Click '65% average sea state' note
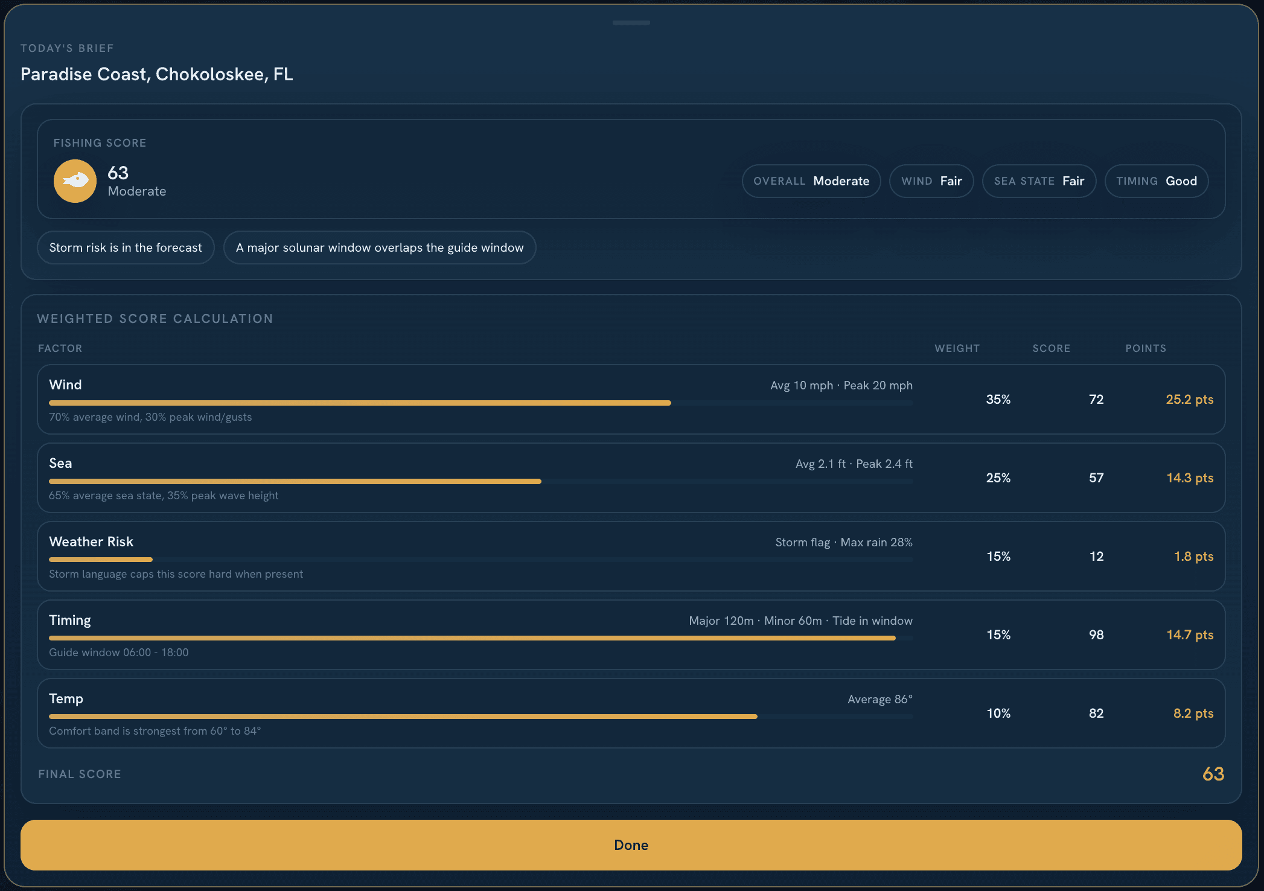Image resolution: width=1264 pixels, height=891 pixels. [x=164, y=495]
